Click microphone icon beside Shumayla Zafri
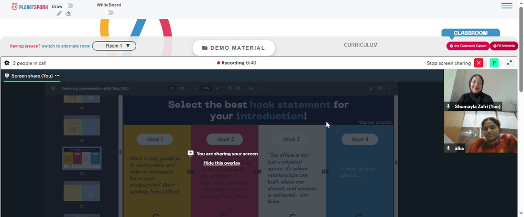Screen dimensions: 524x217 449,106
